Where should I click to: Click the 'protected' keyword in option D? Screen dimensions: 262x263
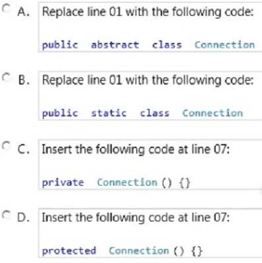point(69,251)
